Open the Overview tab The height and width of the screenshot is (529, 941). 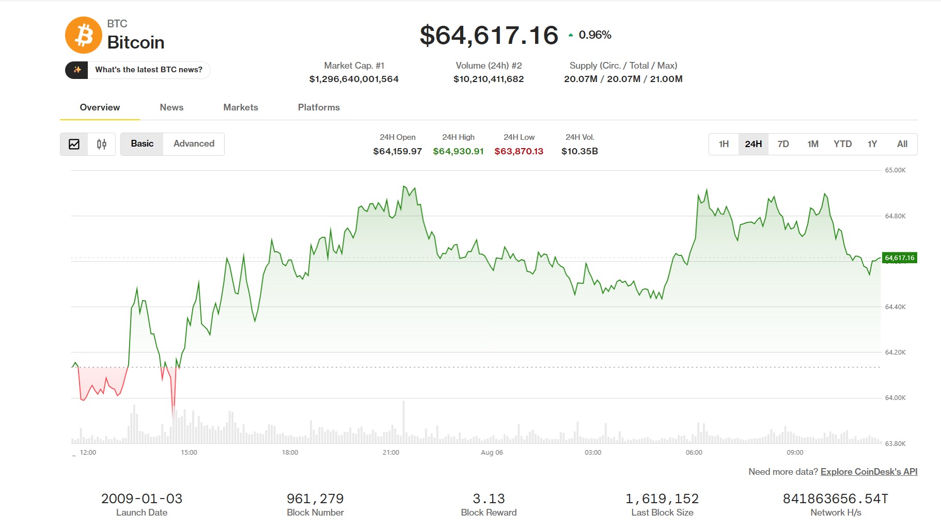coord(100,107)
